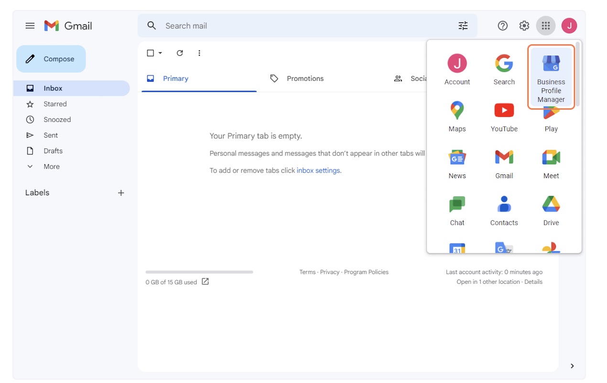Viewport: 607px width, 383px height.
Task: Open the select dropdown arrow
Action: (160, 53)
